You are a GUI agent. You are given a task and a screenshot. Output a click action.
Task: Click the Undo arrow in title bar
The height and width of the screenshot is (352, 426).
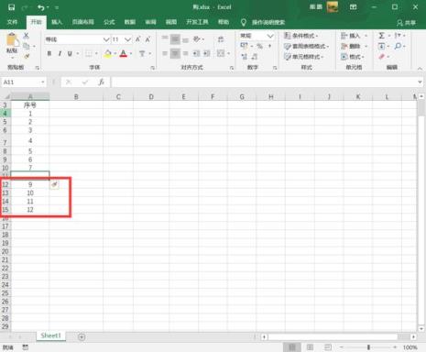(x=41, y=7)
